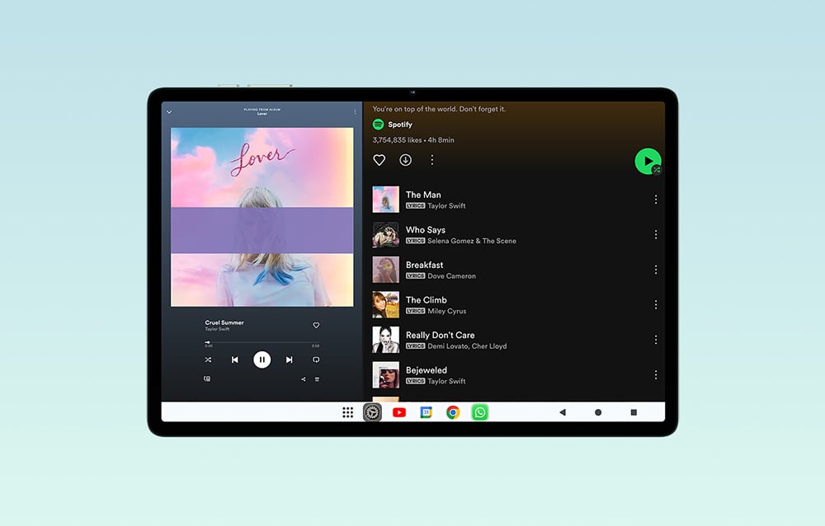This screenshot has height=526, width=825.
Task: Tap the Android home navigation button
Action: [598, 412]
